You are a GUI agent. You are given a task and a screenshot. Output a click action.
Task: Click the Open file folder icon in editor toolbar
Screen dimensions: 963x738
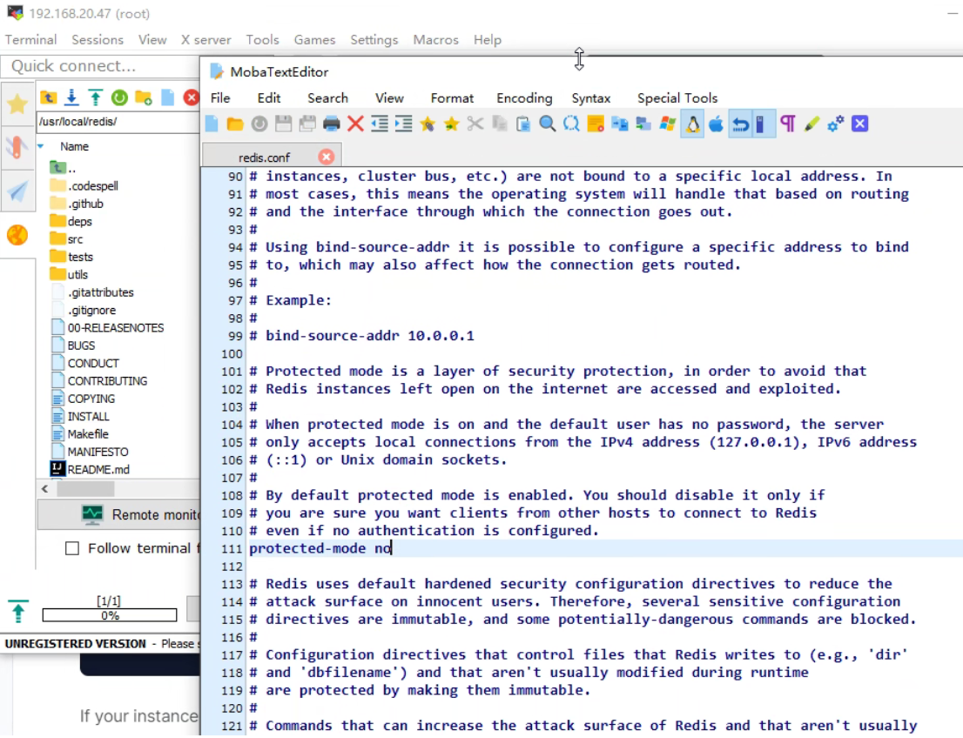click(235, 124)
